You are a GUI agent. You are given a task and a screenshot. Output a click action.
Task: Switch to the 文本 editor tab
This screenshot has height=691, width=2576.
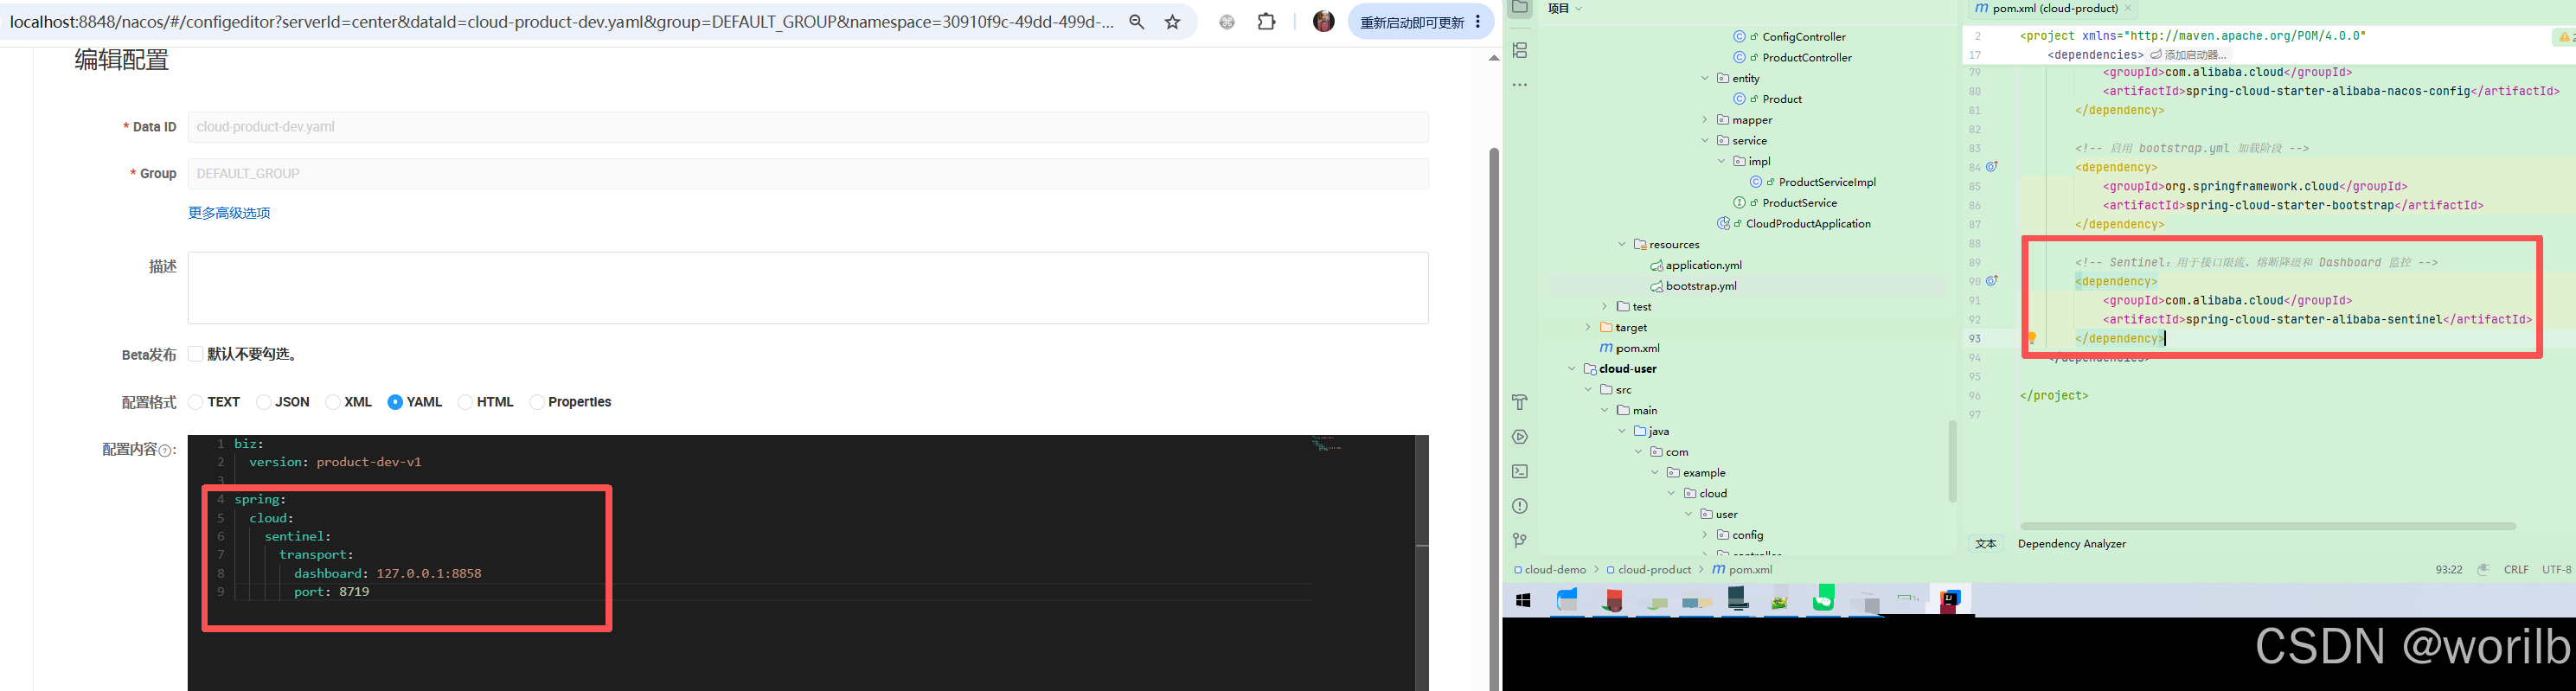pos(1986,544)
